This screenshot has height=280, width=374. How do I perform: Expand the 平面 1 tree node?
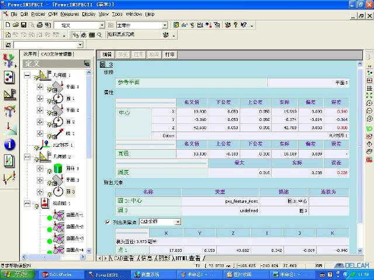(x=40, y=87)
